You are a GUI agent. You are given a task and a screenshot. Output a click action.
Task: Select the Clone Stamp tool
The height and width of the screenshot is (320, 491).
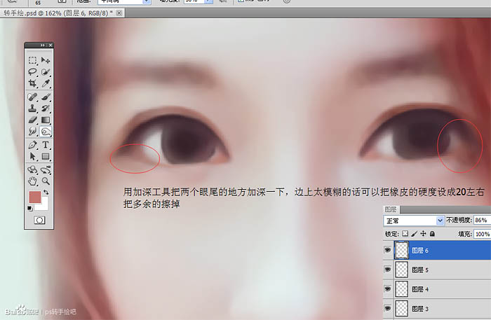point(32,109)
